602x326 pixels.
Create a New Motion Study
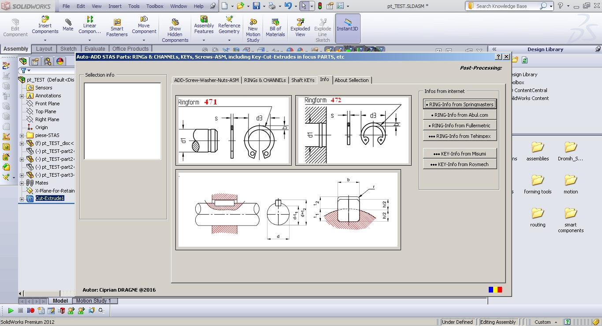[x=253, y=30]
